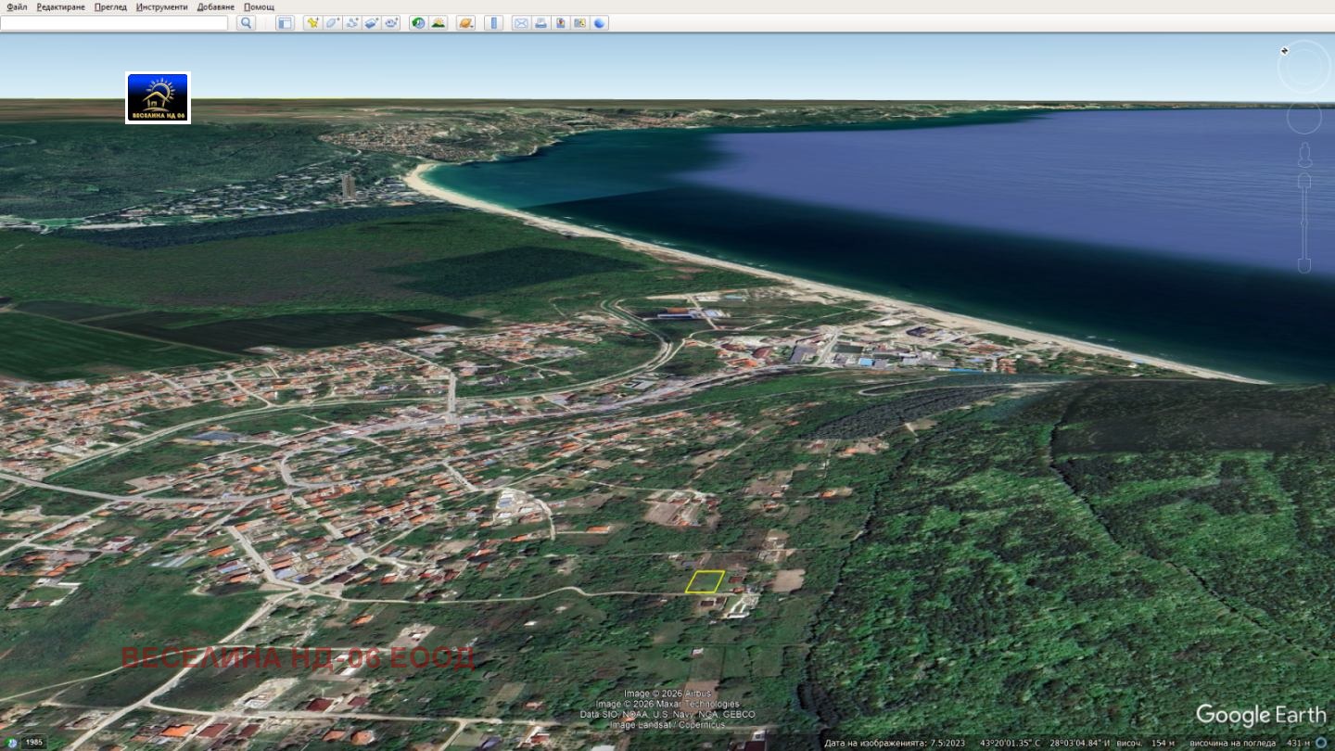The height and width of the screenshot is (751, 1335).
Task: Open the ruler measurement tool
Action: (493, 23)
